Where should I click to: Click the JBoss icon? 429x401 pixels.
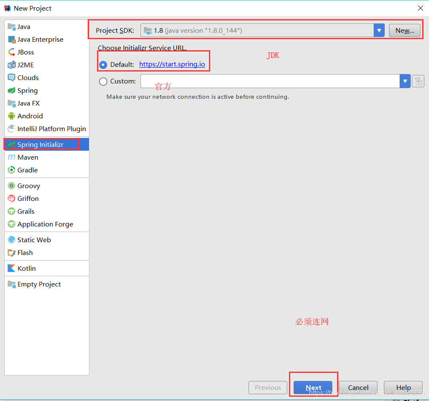coord(11,52)
